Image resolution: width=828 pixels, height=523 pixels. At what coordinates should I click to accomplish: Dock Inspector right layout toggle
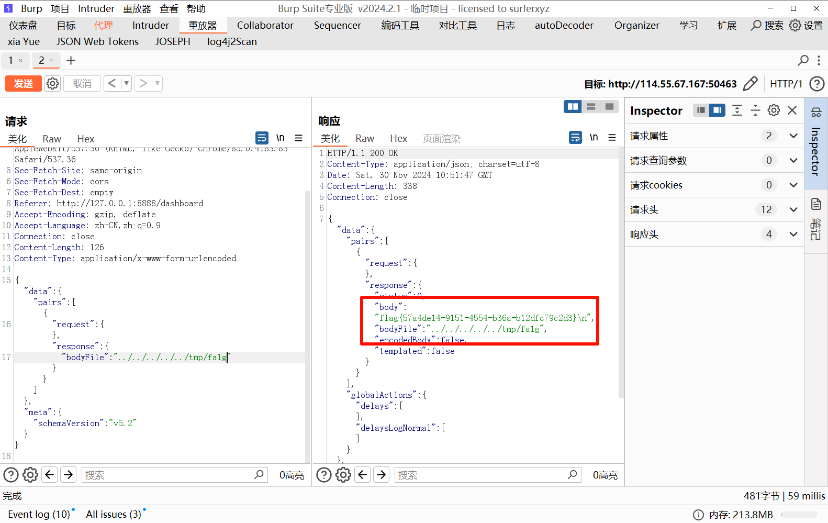pyautogui.click(x=717, y=110)
